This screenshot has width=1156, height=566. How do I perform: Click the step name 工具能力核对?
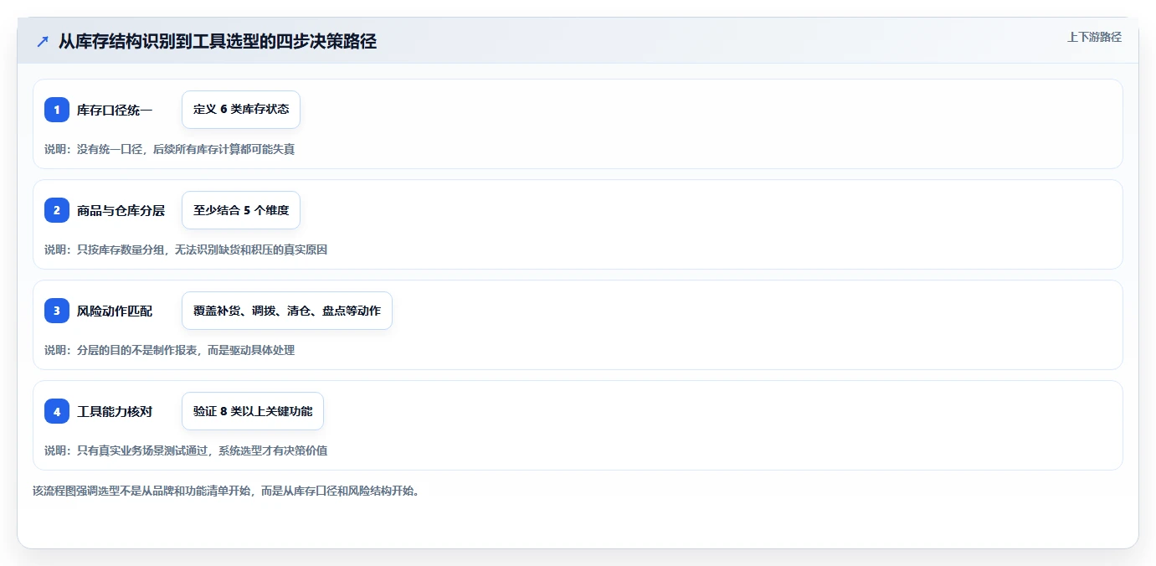[x=115, y=411]
